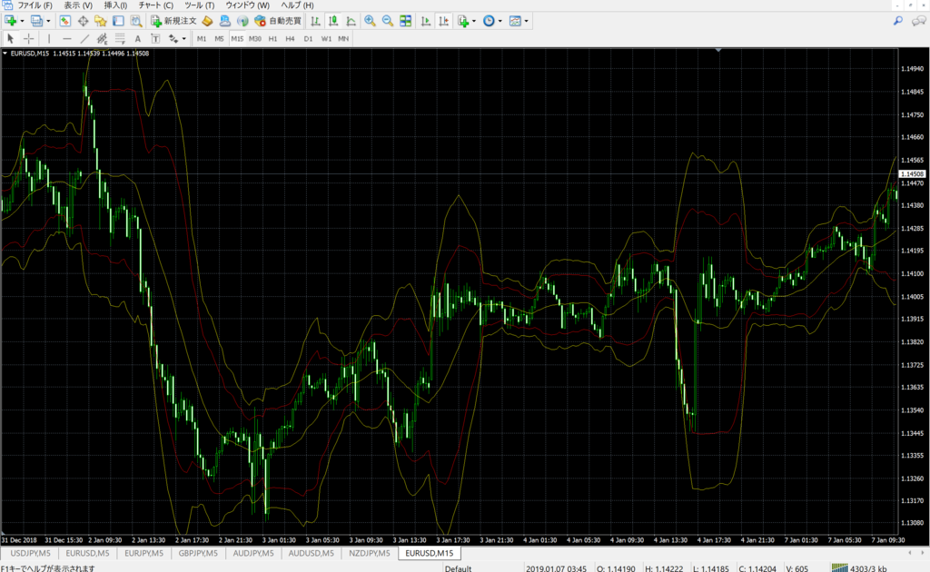This screenshot has width=930, height=572.
Task: Open the ファイル (F) menu
Action: click(x=35, y=5)
